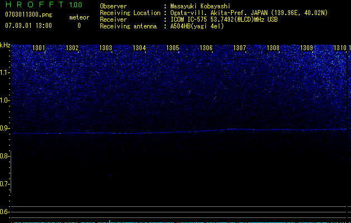Viewport: 351px width, 223px height.
Task: Select the A504HB(yagi 4el) antenna text
Action: (197, 26)
